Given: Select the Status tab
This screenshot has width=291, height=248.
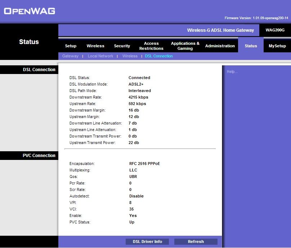Looking at the screenshot, I should [x=251, y=46].
